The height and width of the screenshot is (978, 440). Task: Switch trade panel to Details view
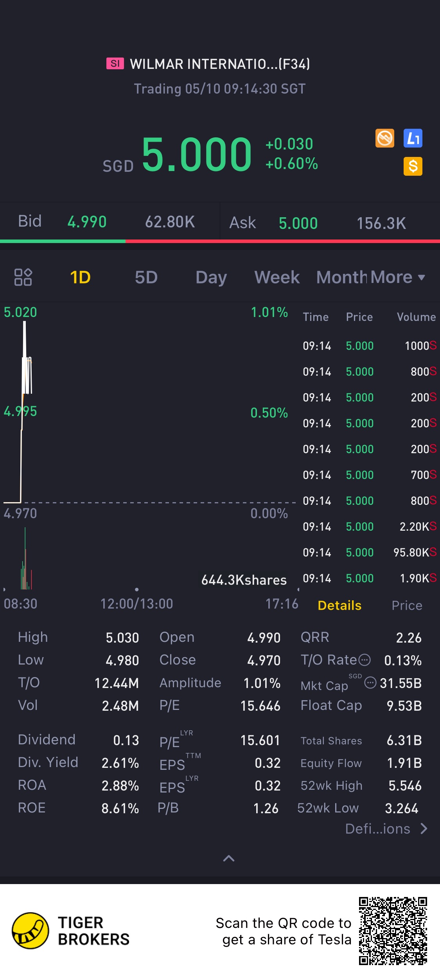click(339, 605)
